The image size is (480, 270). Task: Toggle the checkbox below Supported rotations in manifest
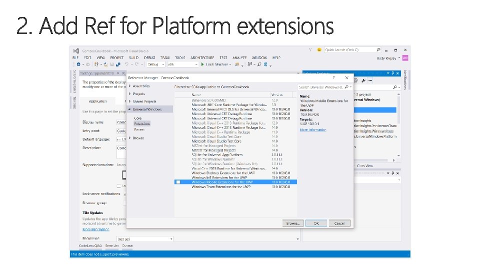tap(118, 186)
